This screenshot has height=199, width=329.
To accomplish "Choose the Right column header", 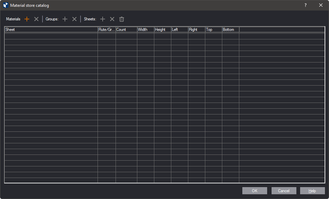I will coord(196,30).
